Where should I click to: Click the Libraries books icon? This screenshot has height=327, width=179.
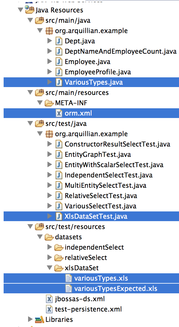[x=40, y=319]
